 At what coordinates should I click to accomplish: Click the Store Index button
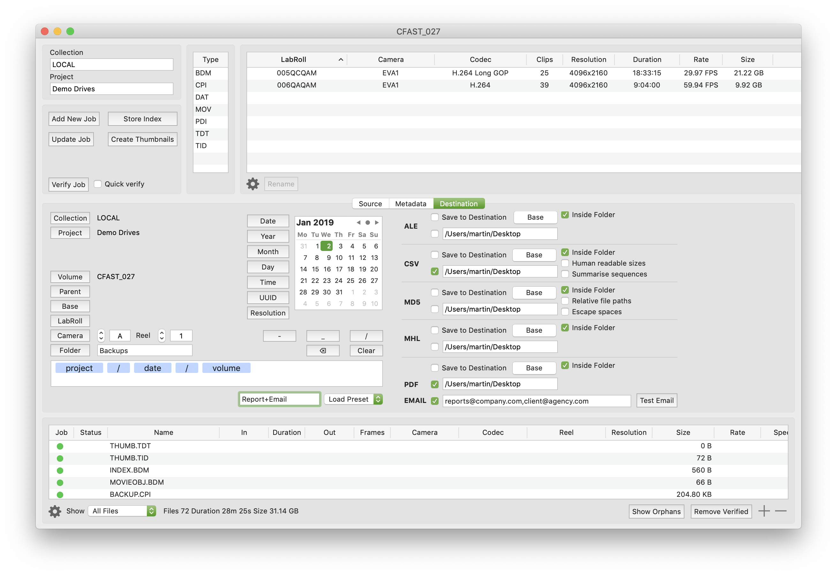[x=142, y=119]
